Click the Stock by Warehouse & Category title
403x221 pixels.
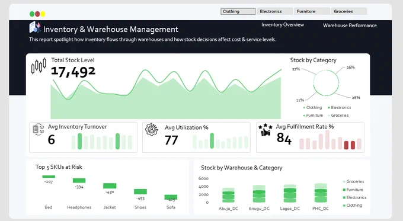242,168
